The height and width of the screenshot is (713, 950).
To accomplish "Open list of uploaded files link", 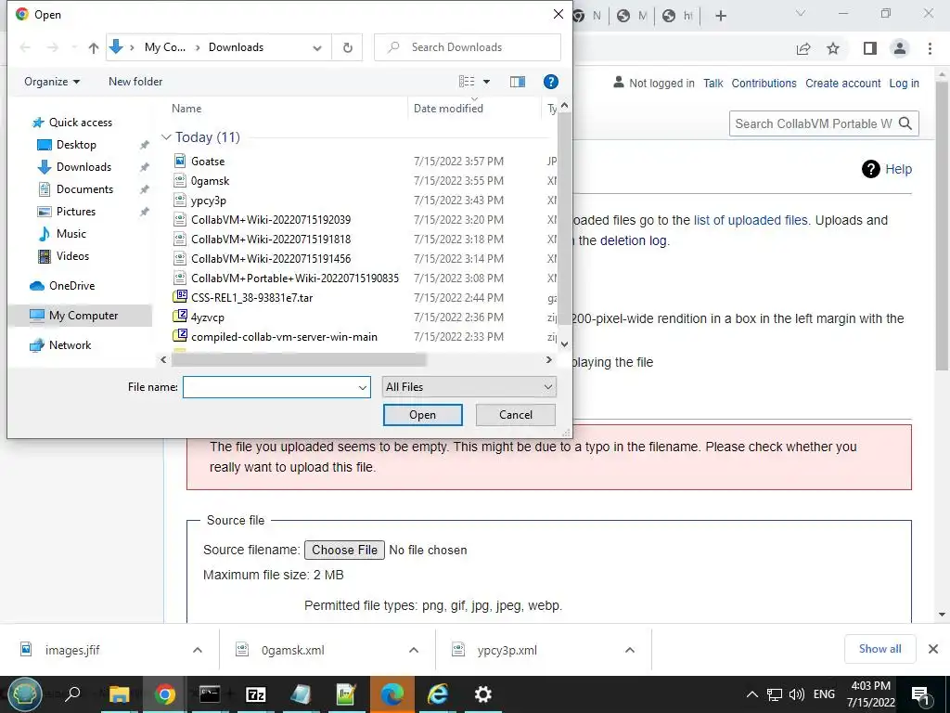I will click(751, 220).
